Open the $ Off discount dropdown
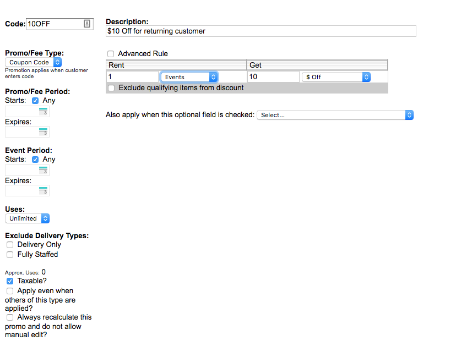Image resolution: width=456 pixels, height=346 pixels. (336, 77)
